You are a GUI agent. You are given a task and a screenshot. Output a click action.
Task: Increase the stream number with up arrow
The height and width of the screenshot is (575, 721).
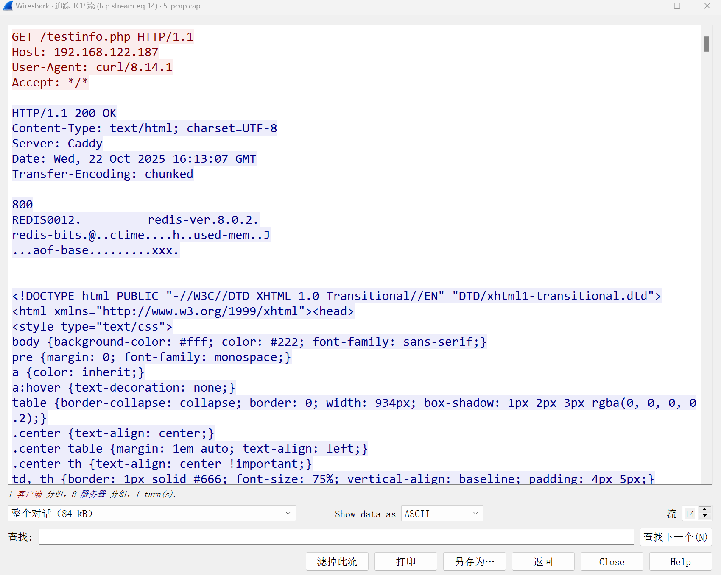[705, 510]
